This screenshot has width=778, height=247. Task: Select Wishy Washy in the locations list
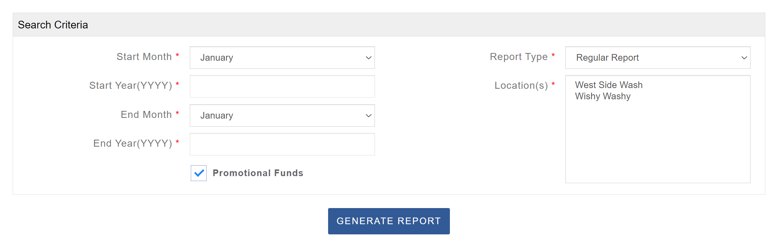[603, 96]
